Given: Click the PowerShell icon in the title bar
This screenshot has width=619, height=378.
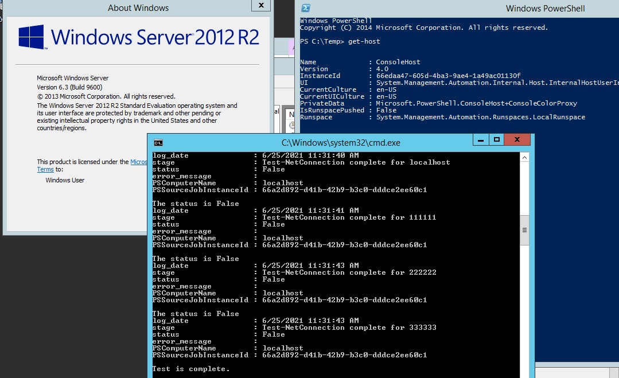Looking at the screenshot, I should pyautogui.click(x=306, y=8).
